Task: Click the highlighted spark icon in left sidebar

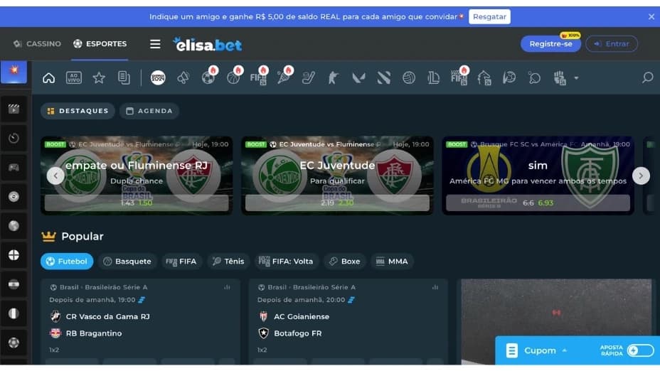Action: 14,72
